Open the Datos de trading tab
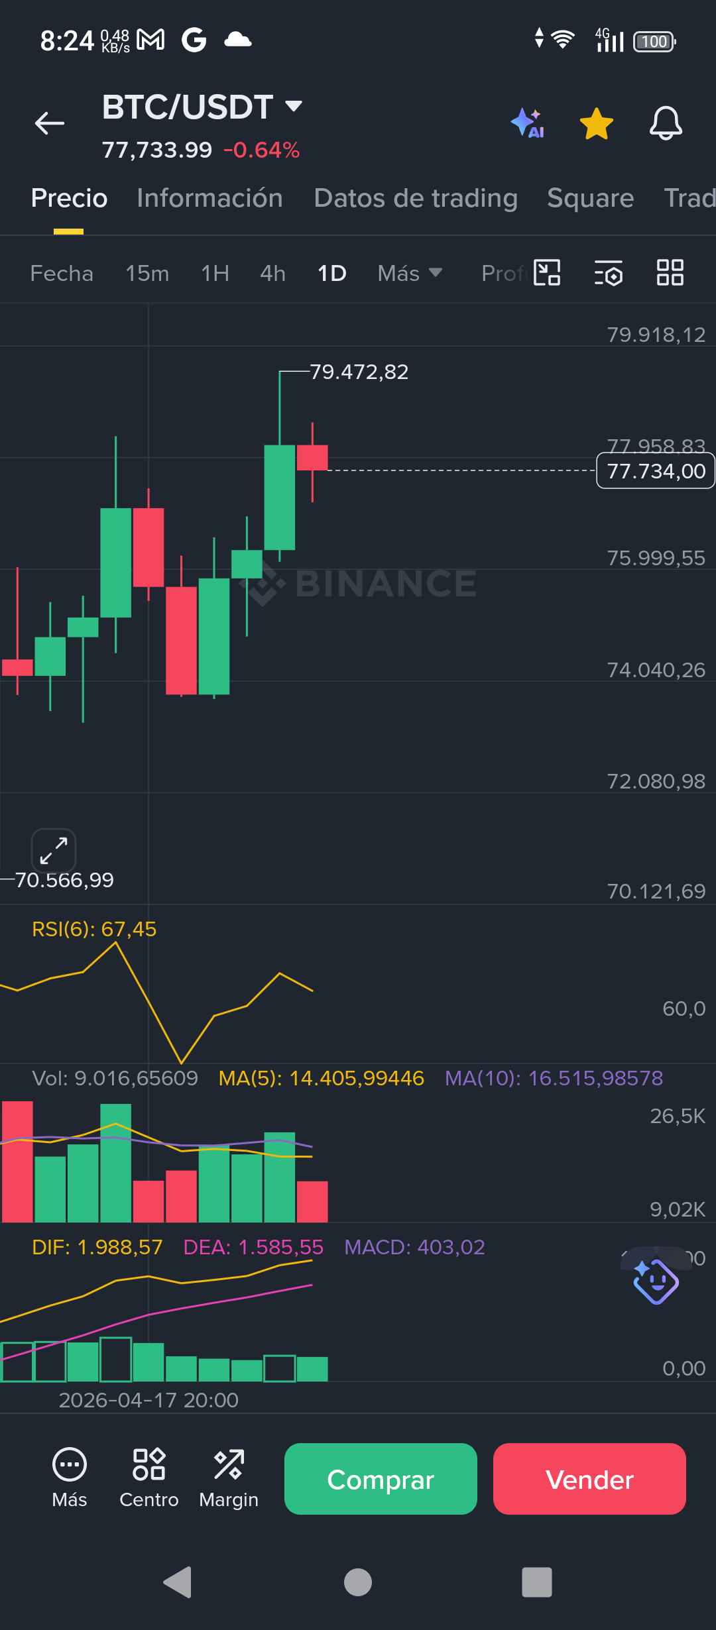The image size is (716, 1630). [416, 198]
